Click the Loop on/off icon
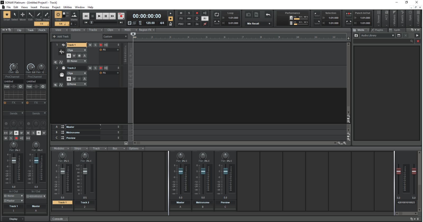Viewport: 423px width, 222px height. point(217,15)
